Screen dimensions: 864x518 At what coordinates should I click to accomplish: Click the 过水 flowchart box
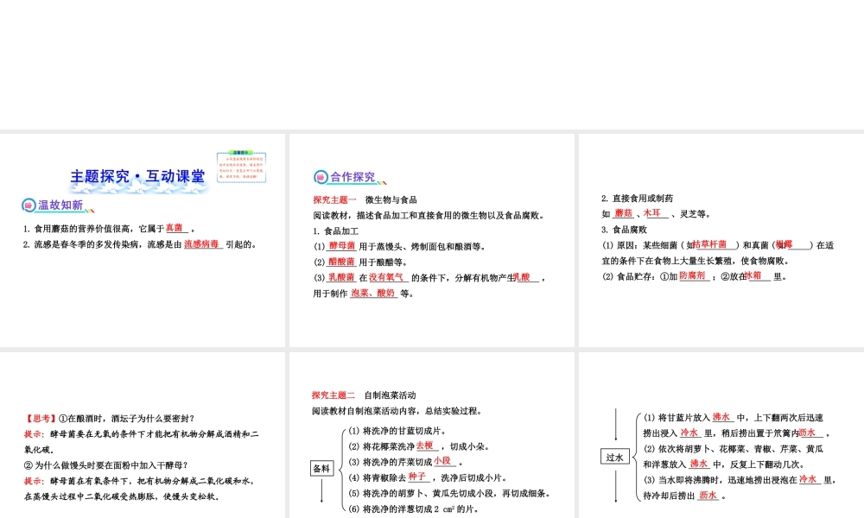pos(614,457)
